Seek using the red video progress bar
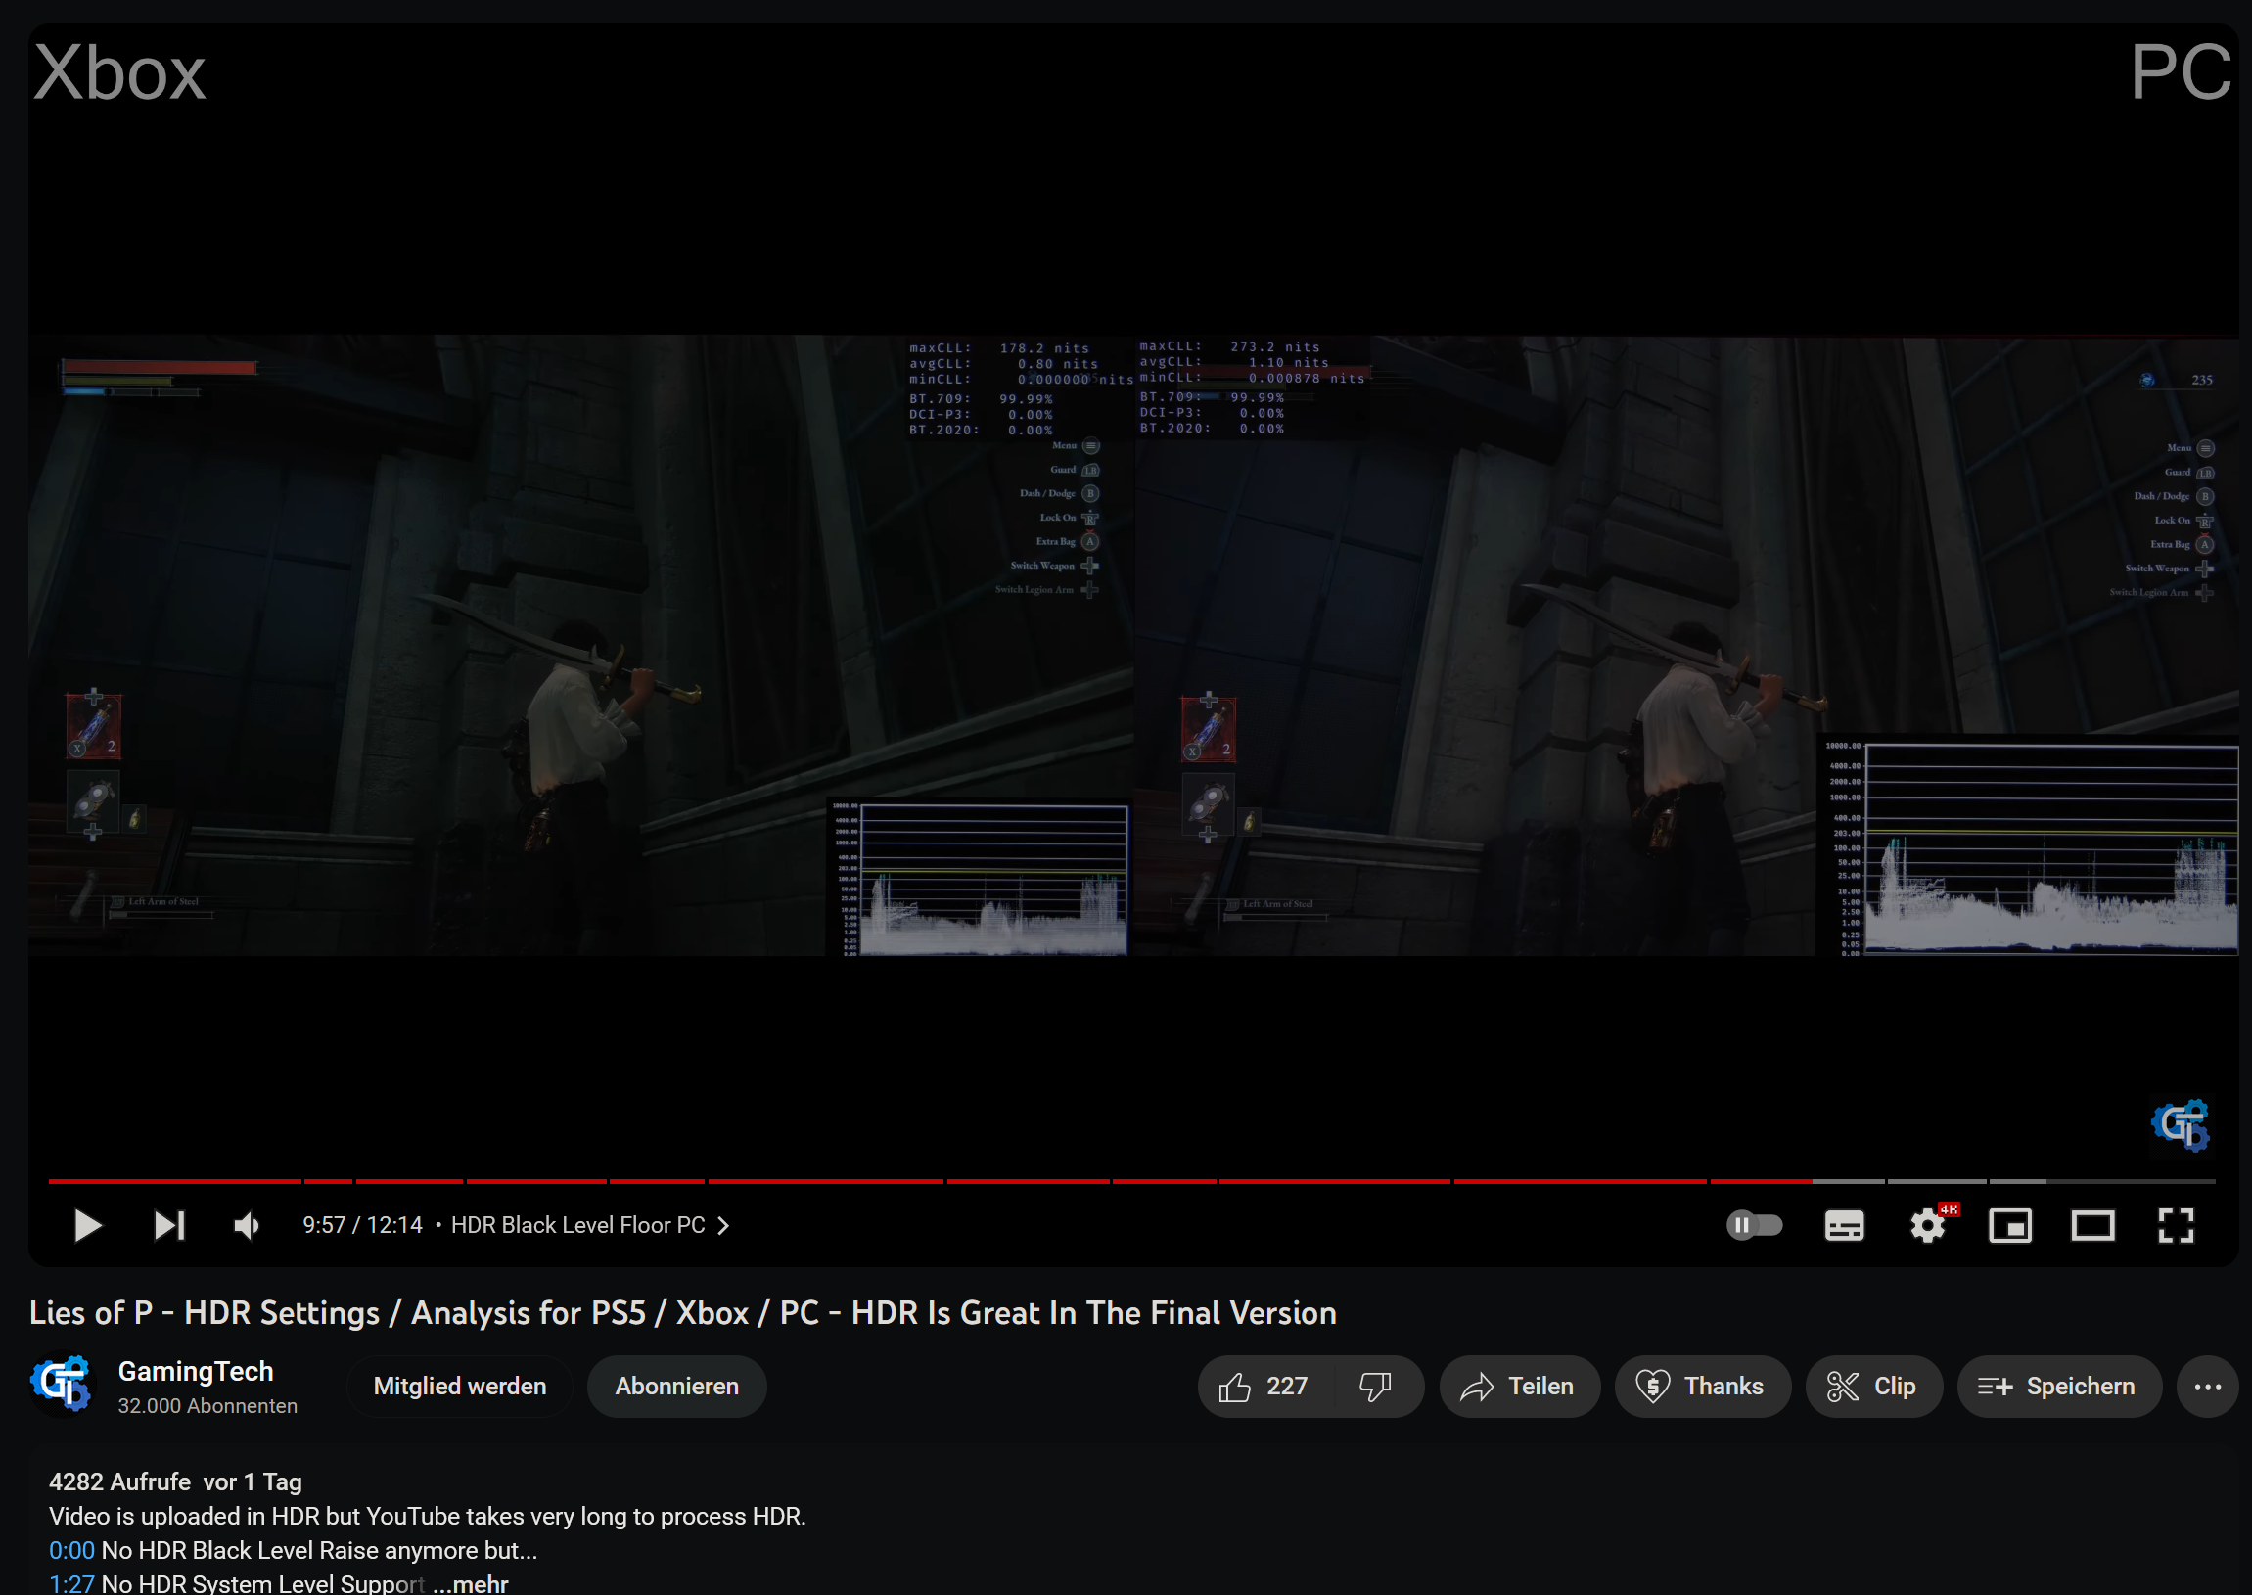 click(982, 1182)
